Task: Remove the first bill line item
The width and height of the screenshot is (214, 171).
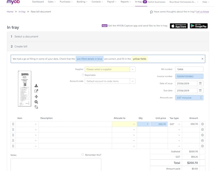Action: (x=202, y=124)
